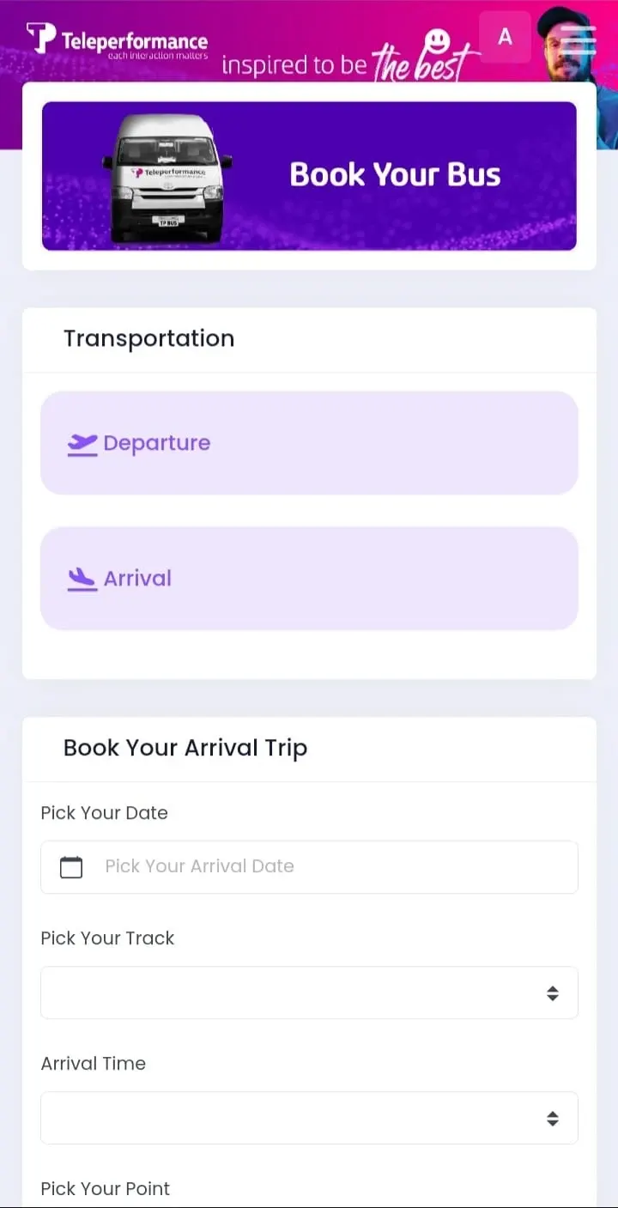The width and height of the screenshot is (618, 1208).
Task: Select the Arrival transportation option
Action: [x=309, y=579]
